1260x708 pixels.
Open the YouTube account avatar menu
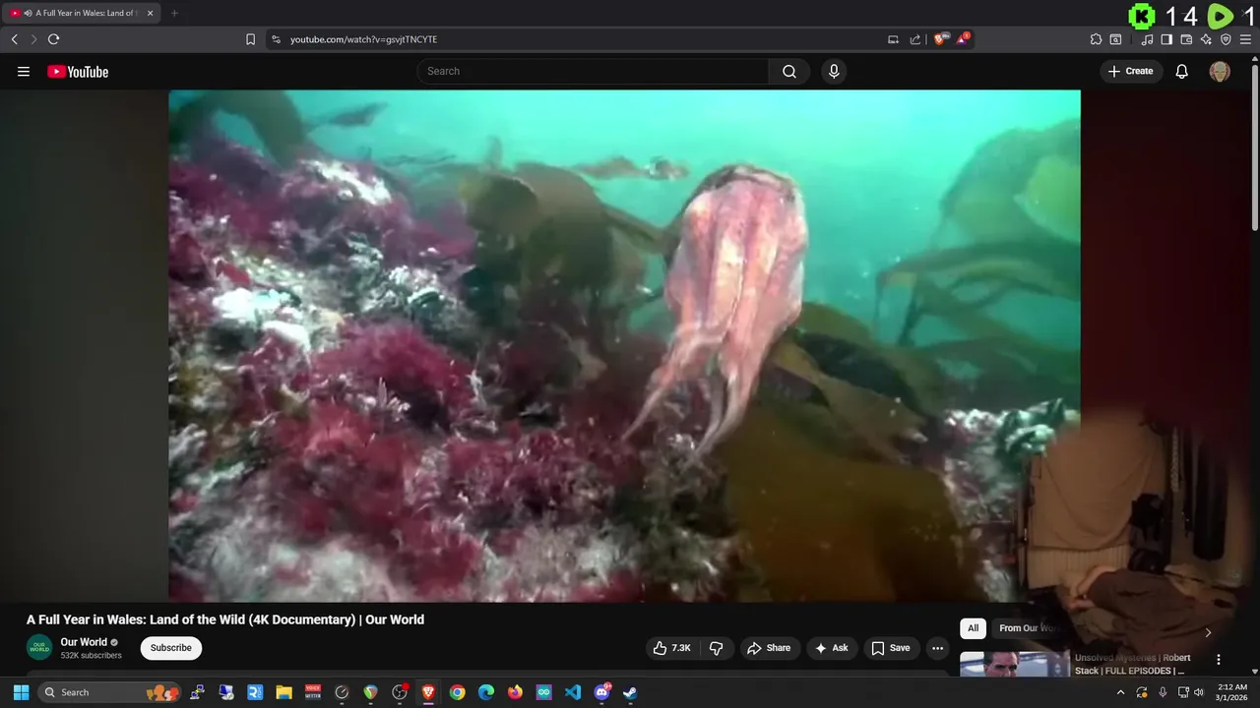point(1220,71)
